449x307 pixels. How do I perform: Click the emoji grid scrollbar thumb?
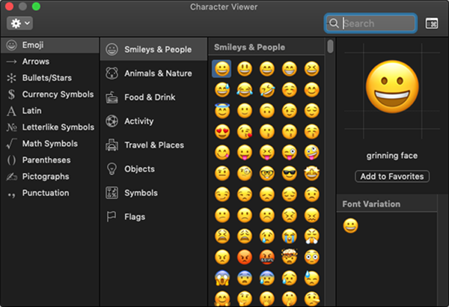[330, 46]
